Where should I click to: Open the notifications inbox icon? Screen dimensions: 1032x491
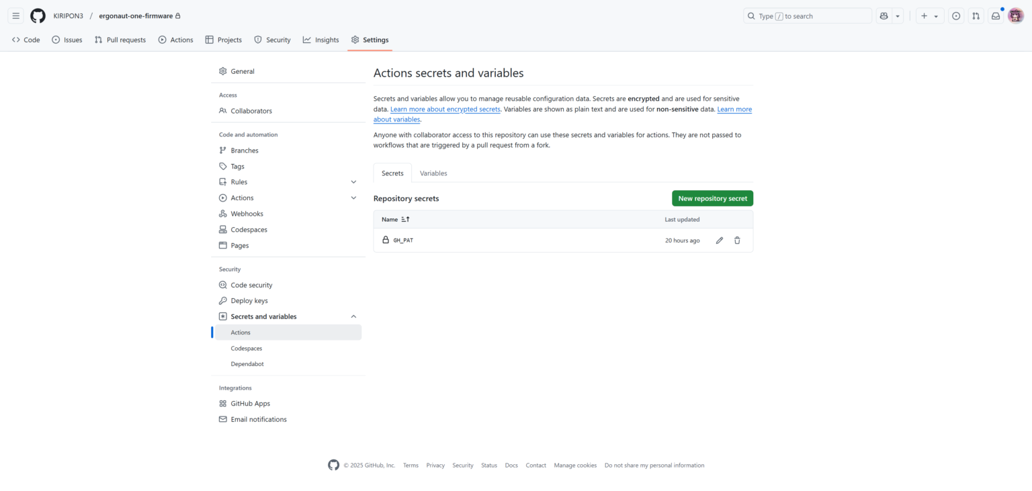pyautogui.click(x=996, y=16)
